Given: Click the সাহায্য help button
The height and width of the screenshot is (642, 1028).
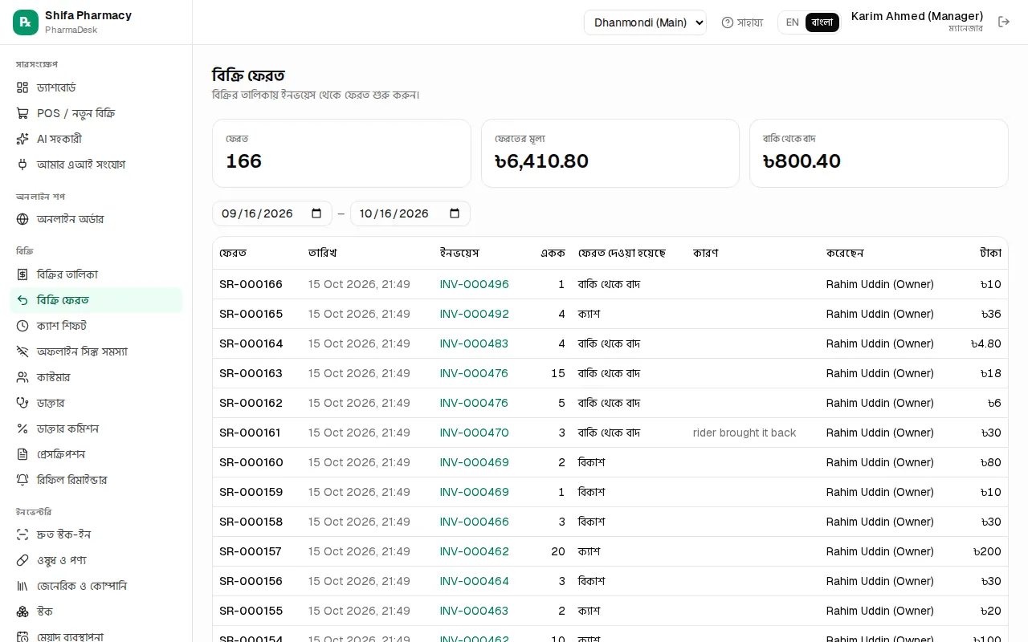Looking at the screenshot, I should click(742, 22).
